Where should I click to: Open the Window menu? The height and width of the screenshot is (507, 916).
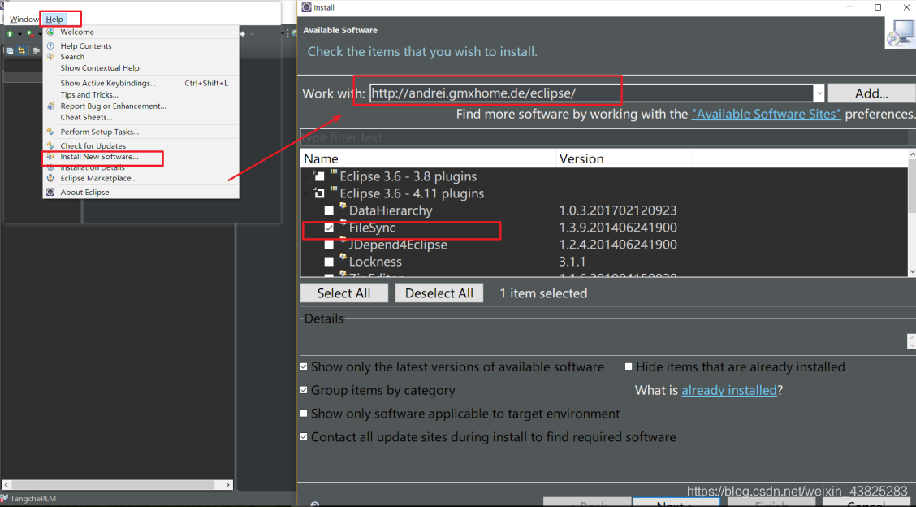pos(24,19)
